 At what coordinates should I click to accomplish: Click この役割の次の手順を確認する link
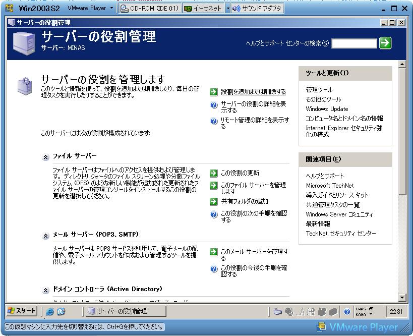click(254, 216)
